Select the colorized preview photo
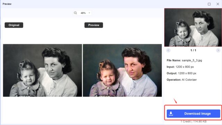 click(x=122, y=70)
